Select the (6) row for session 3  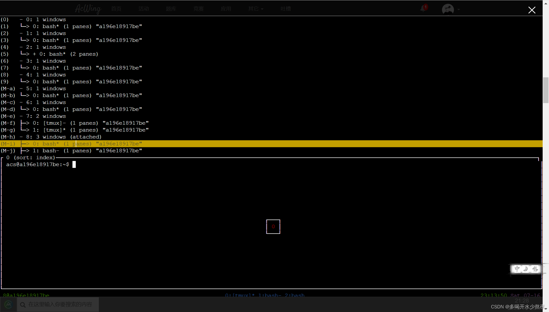click(271, 61)
